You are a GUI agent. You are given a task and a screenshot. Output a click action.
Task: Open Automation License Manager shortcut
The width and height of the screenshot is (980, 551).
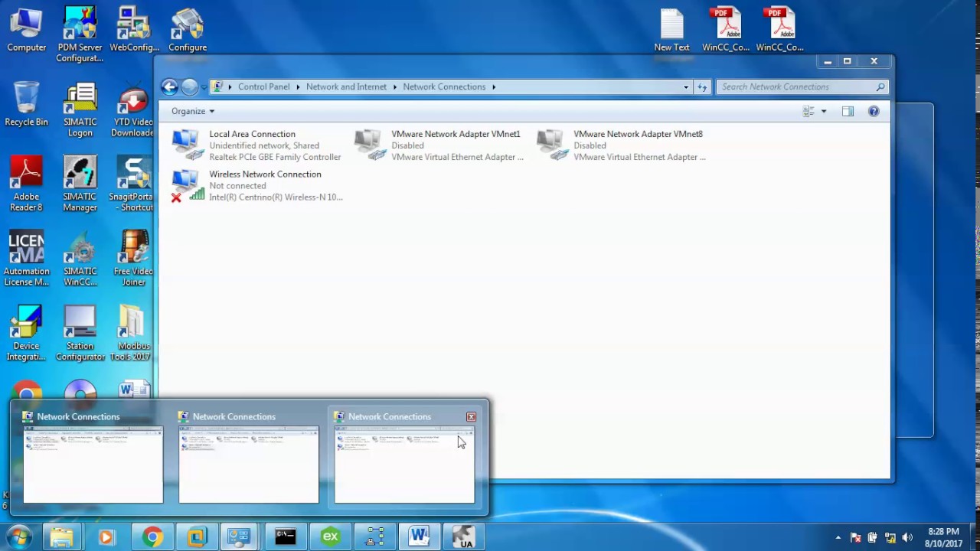pyautogui.click(x=26, y=259)
